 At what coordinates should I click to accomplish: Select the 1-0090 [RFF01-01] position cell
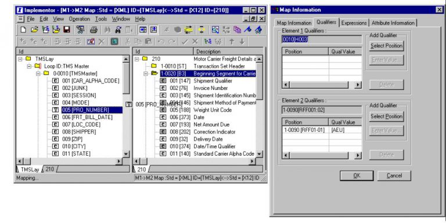tap(305, 130)
